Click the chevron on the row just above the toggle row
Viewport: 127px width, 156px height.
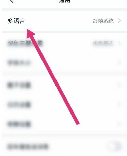tap(119, 124)
